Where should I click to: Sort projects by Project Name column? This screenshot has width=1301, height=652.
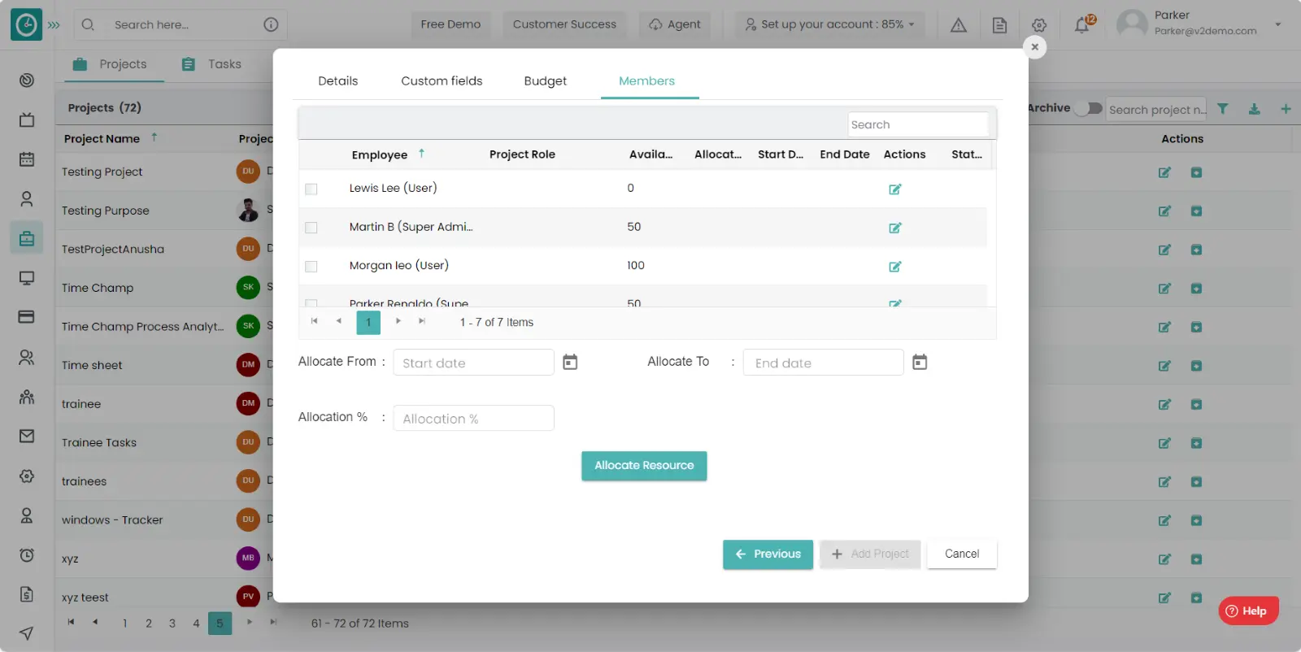pyautogui.click(x=102, y=139)
